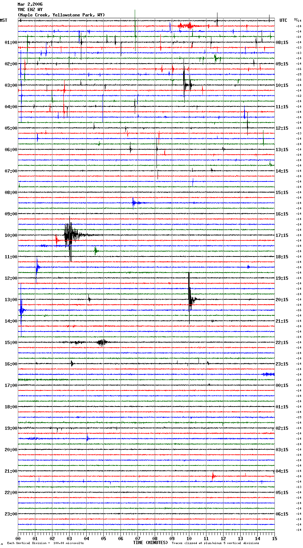Click the "15:15" UTC time label
Image resolution: width=303 pixels, height=548 pixels.
click(282, 193)
